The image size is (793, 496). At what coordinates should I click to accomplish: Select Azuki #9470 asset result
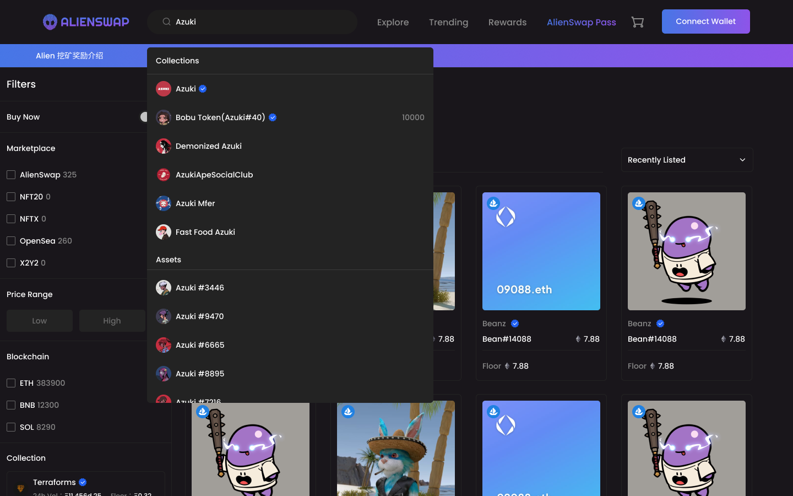click(290, 316)
